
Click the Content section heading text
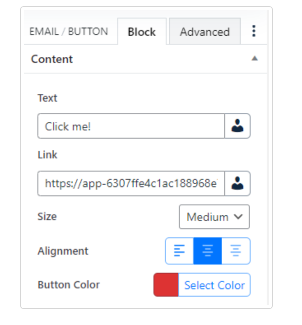[52, 59]
